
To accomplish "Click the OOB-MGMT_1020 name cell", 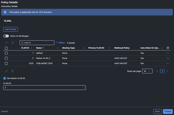I will pyautogui.click(x=44, y=63).
